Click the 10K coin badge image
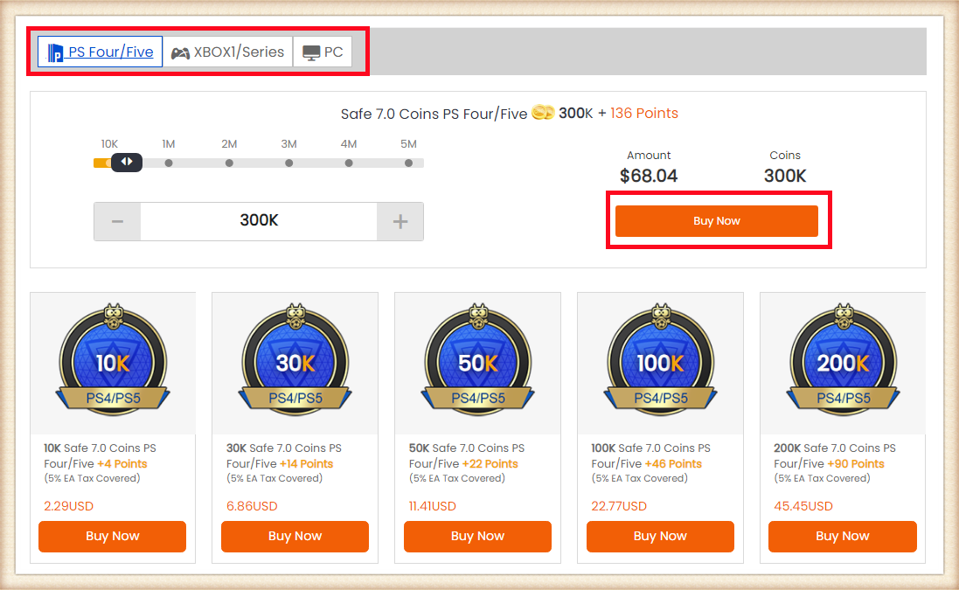Screen dimensions: 959x590 coord(113,358)
